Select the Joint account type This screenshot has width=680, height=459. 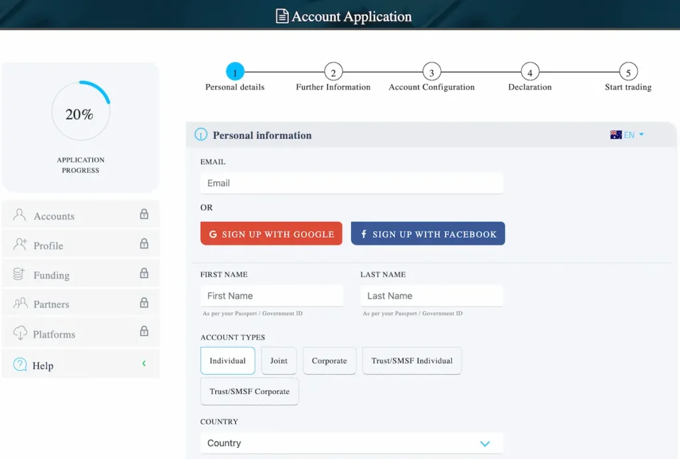[279, 361]
